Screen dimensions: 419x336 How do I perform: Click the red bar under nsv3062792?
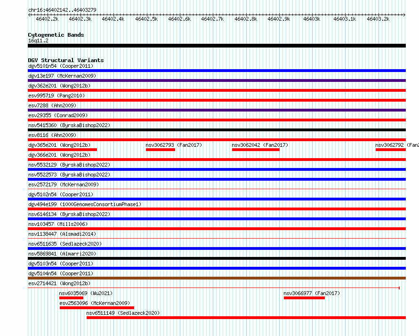pos(391,150)
